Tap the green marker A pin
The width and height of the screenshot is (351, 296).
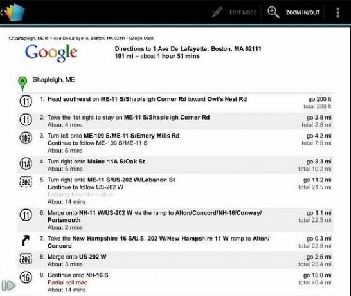tap(22, 84)
